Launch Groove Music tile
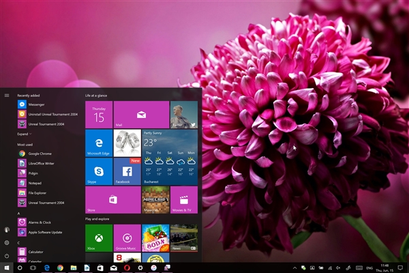This screenshot has height=273, width=409. tap(127, 238)
